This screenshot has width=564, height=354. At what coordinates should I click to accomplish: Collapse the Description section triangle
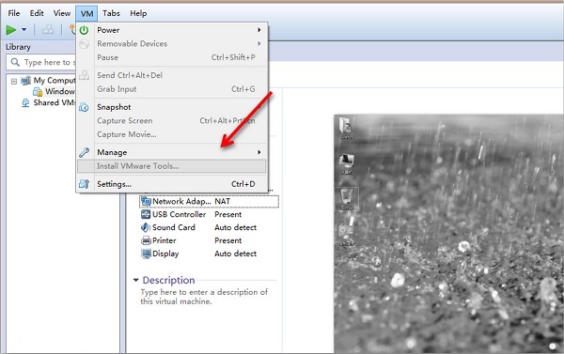click(135, 280)
